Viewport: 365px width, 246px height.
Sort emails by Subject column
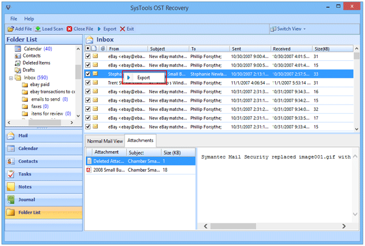pos(168,49)
